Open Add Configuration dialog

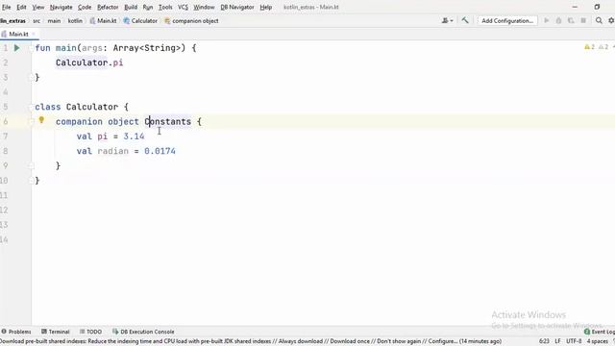coord(507,21)
